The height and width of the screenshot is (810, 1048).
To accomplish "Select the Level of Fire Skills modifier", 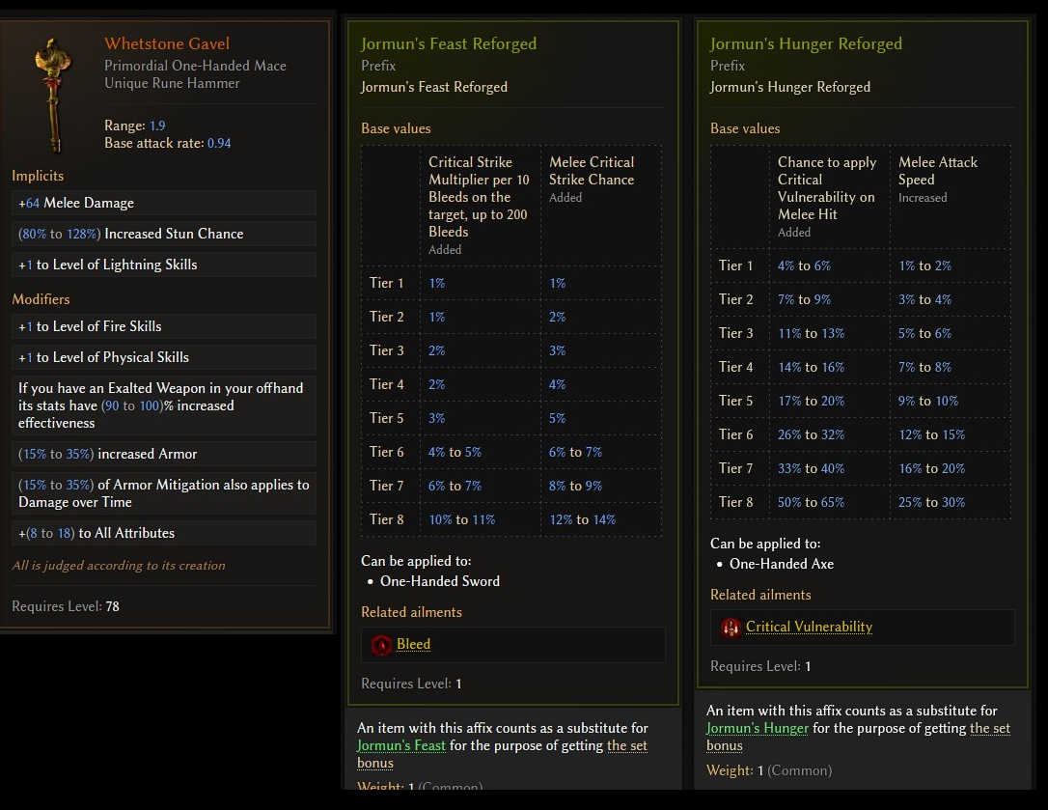I will (166, 326).
